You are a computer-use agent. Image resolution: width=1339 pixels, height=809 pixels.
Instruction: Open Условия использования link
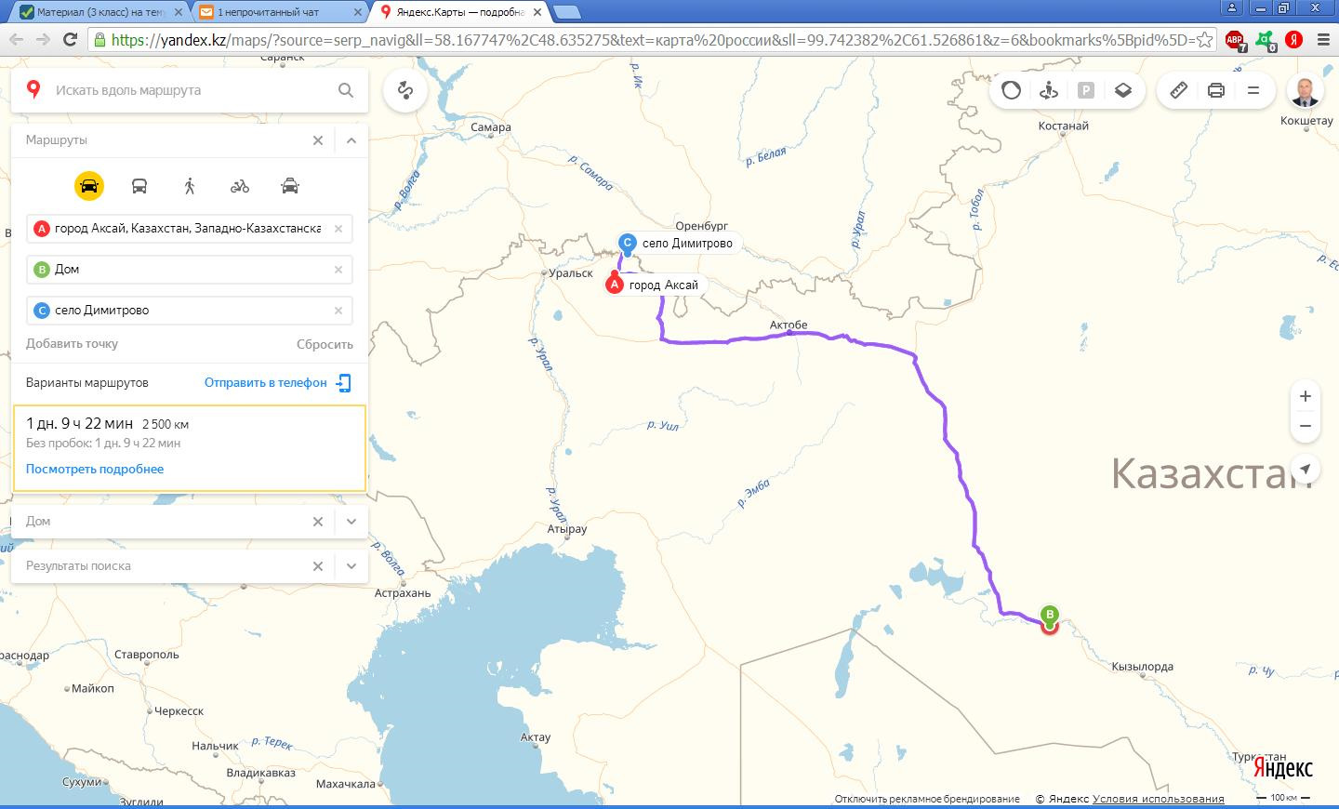click(x=1159, y=799)
